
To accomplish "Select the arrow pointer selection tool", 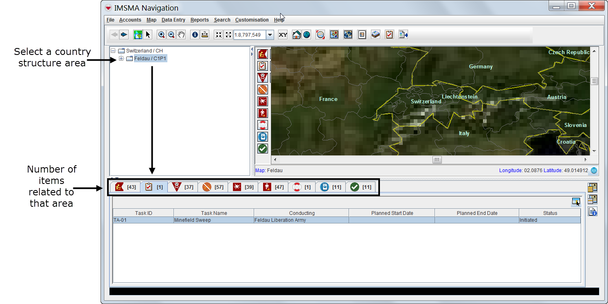I will (148, 35).
